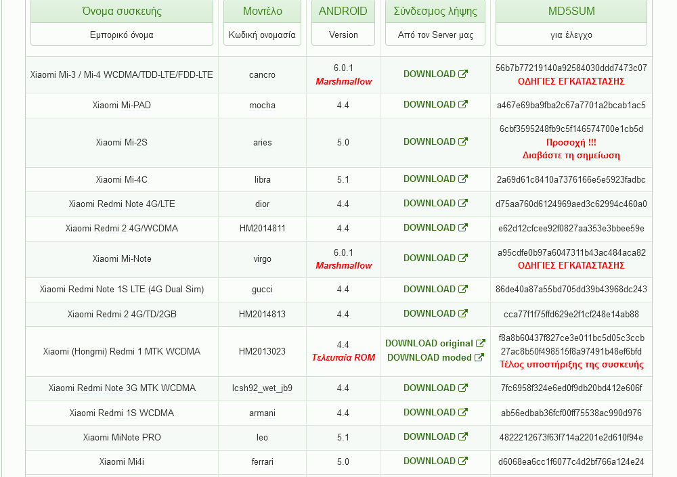
Task: Open installation instructions for Mi-Note virgo
Action: (571, 265)
